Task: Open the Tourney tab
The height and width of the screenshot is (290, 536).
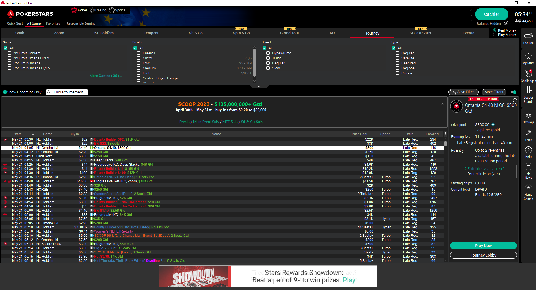Action: pyautogui.click(x=372, y=33)
